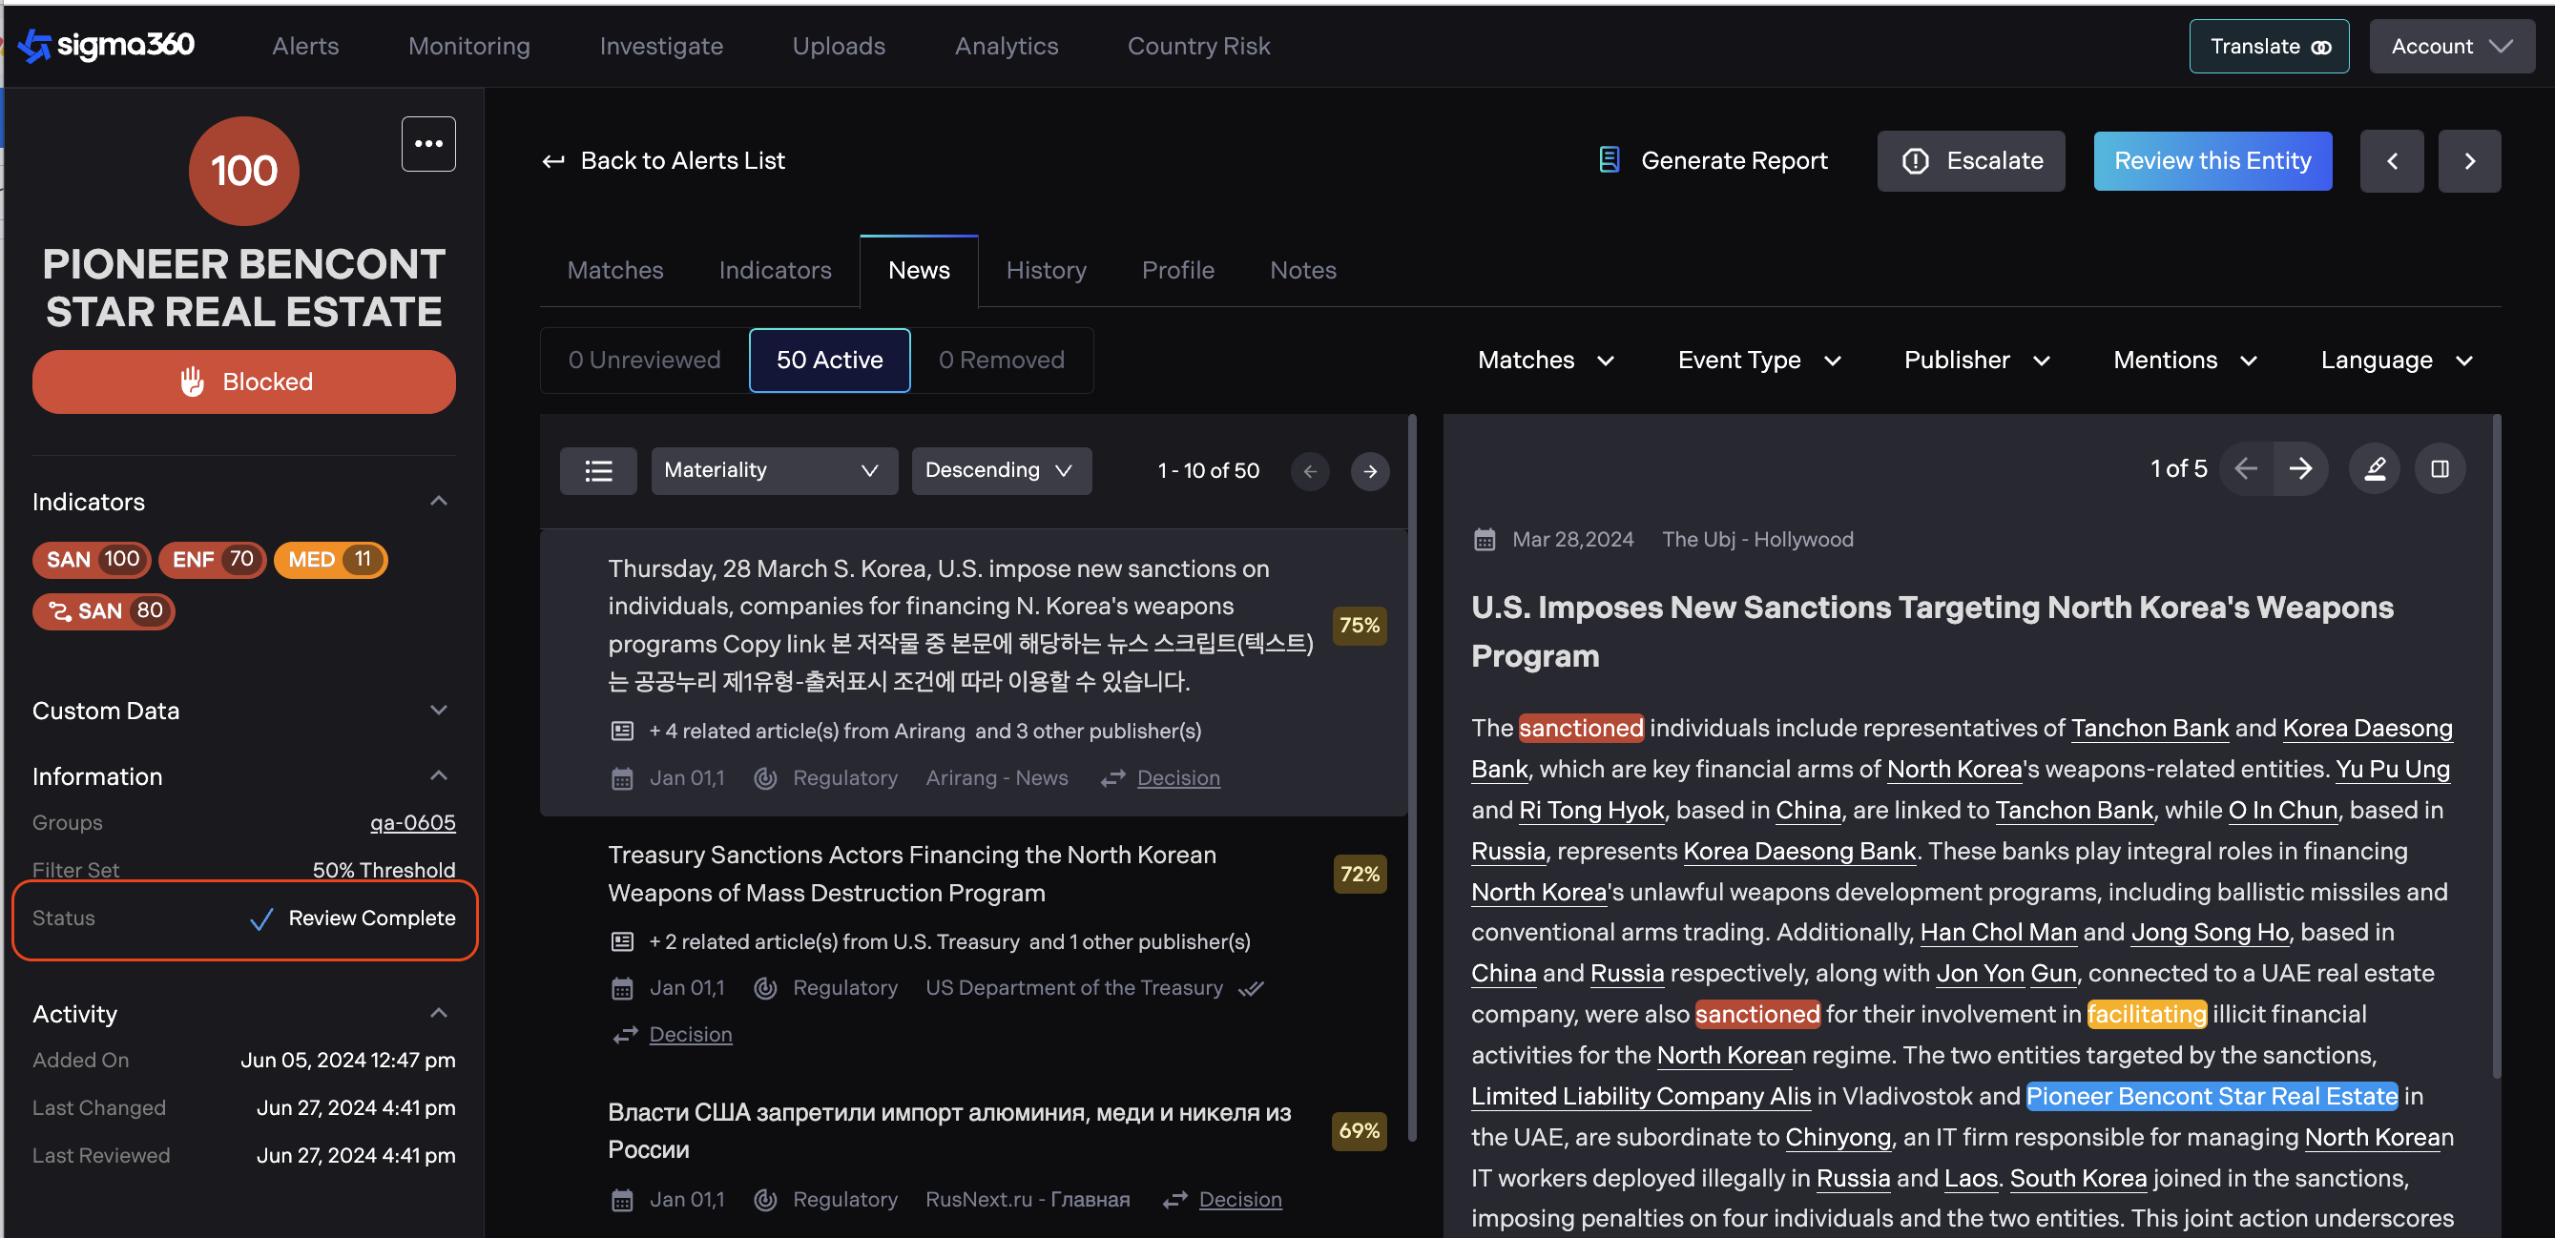Open the Country Risk menu item
2555x1238 pixels.
click(1197, 46)
